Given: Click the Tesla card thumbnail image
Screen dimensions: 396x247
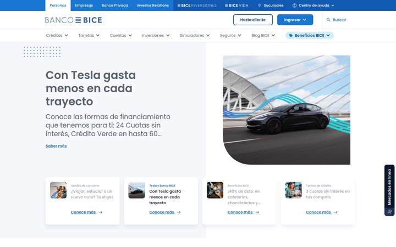Looking at the screenshot, I should pyautogui.click(x=136, y=190).
